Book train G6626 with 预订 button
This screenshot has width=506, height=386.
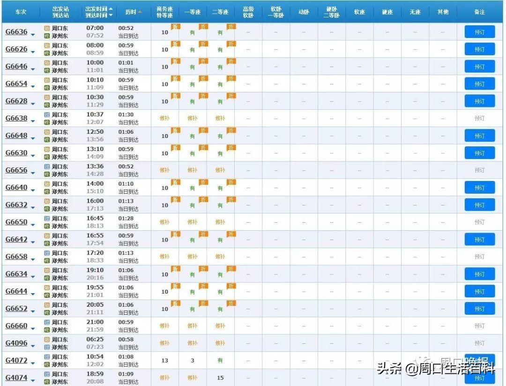click(480, 49)
